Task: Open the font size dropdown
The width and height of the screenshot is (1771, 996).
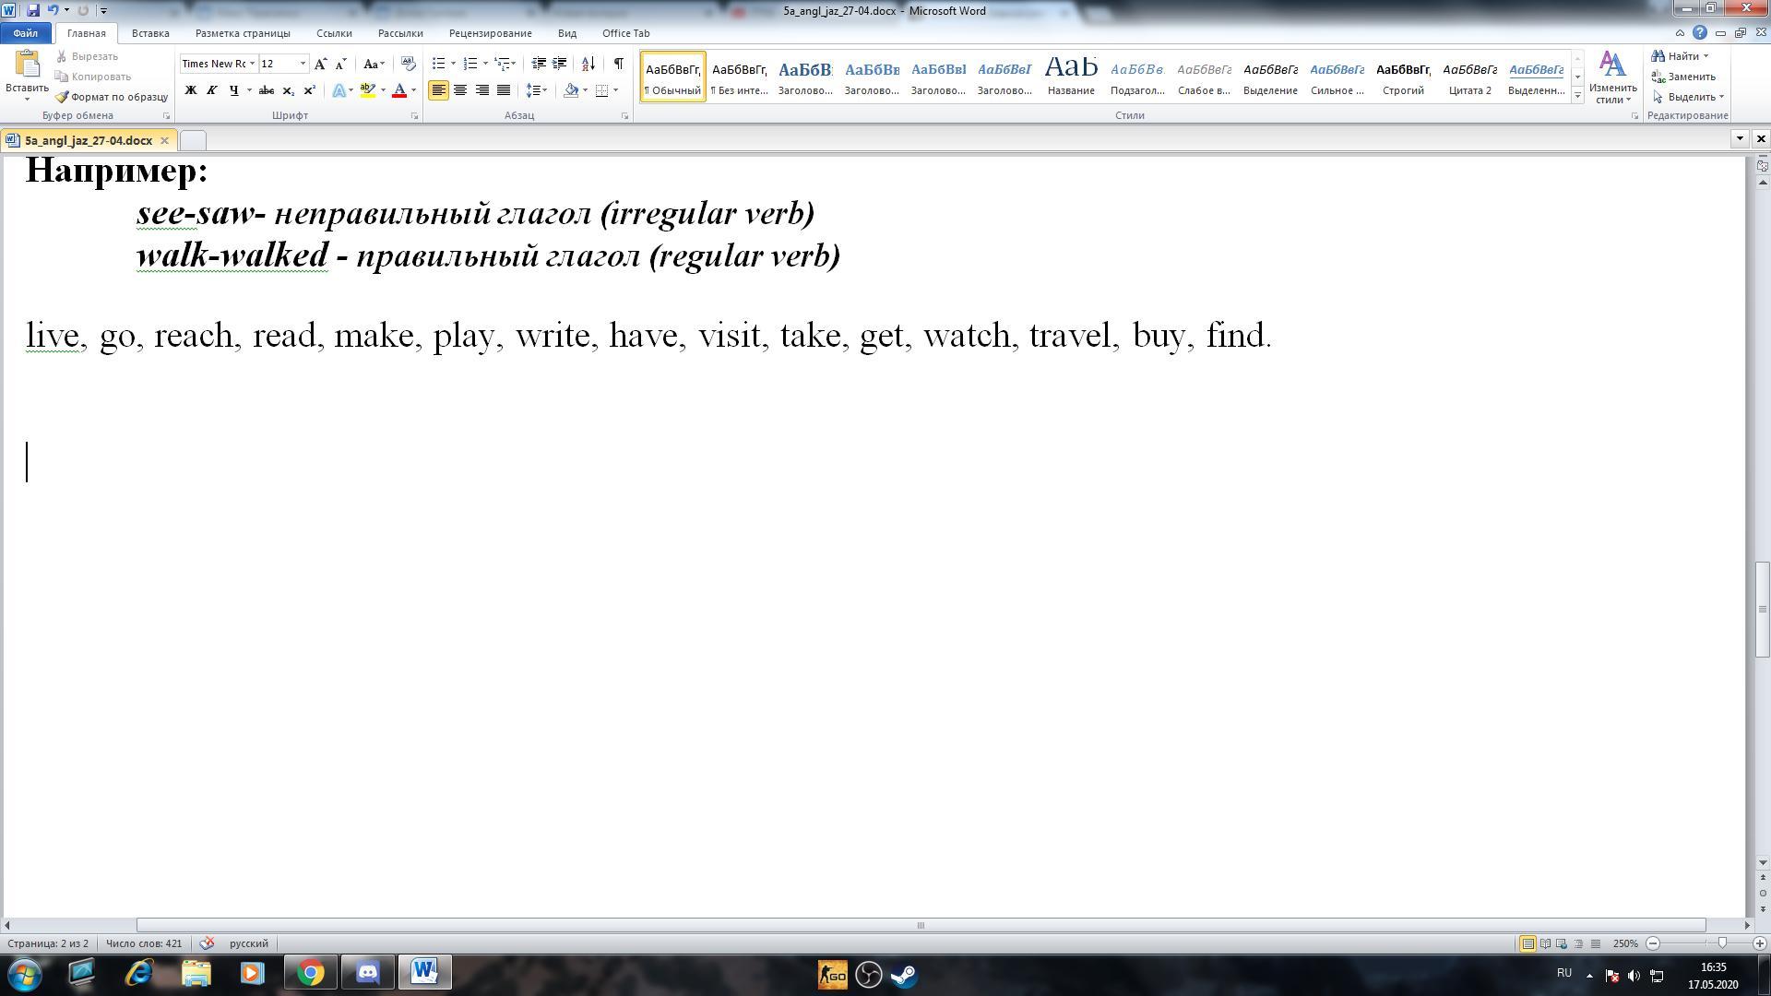Action: 303,64
